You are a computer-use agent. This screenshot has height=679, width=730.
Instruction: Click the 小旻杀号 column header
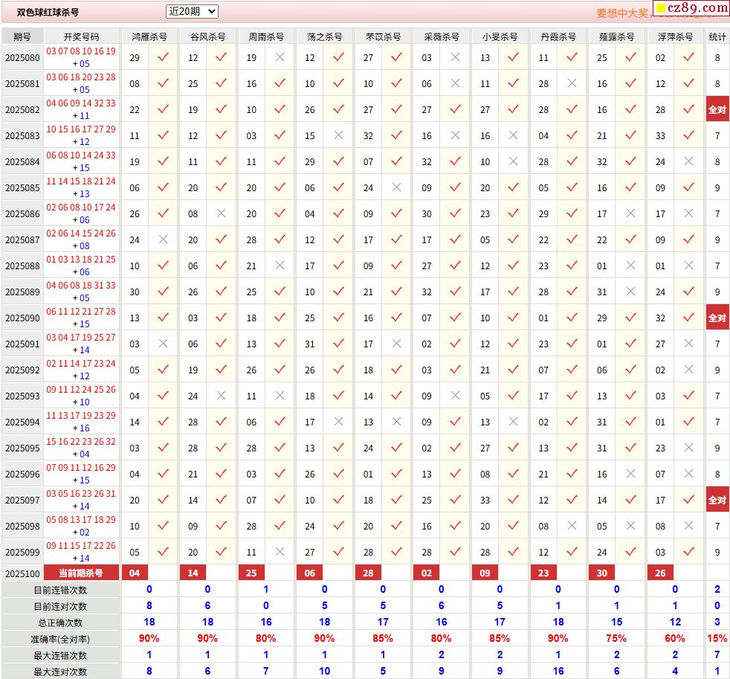click(500, 36)
